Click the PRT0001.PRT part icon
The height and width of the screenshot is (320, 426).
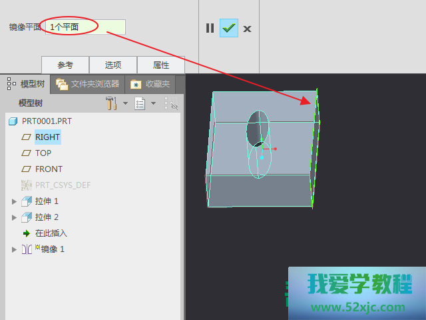pyautogui.click(x=13, y=121)
